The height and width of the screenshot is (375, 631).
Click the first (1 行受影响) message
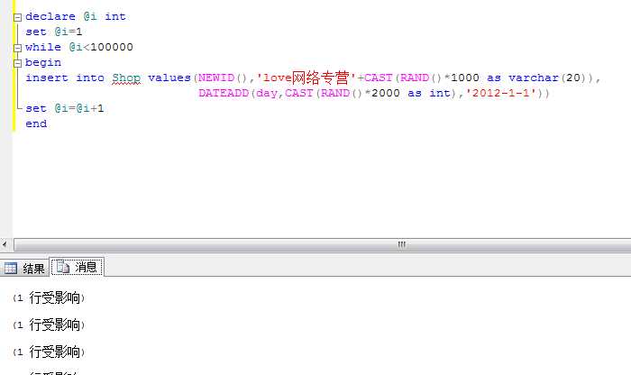[49, 298]
